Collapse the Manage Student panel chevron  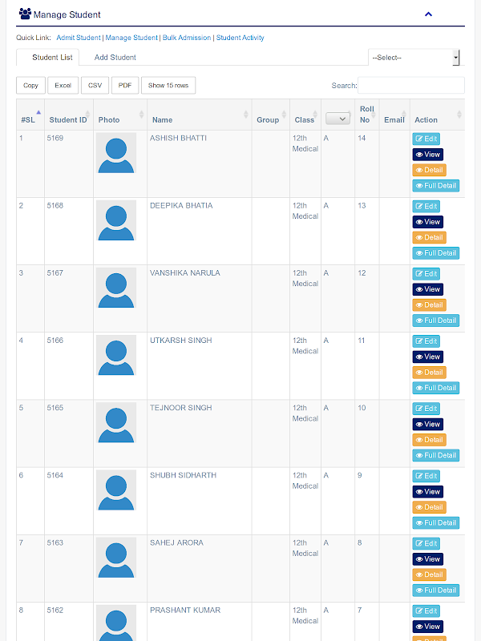point(428,14)
